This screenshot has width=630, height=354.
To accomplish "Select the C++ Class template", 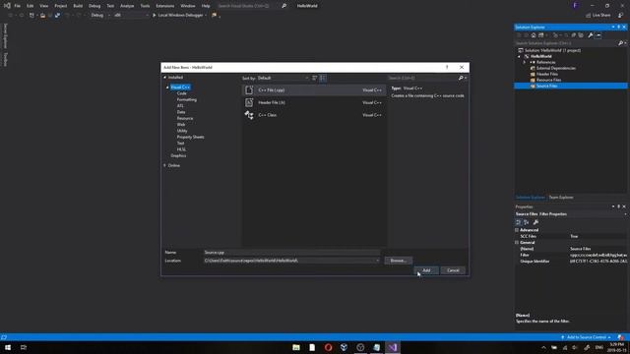I will point(314,115).
